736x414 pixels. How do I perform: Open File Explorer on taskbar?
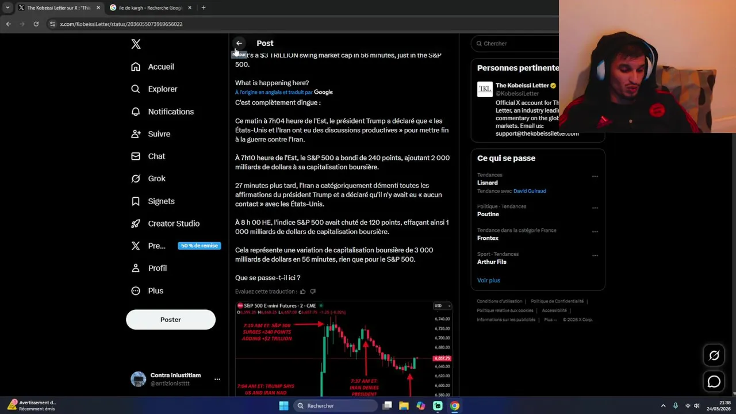click(404, 406)
